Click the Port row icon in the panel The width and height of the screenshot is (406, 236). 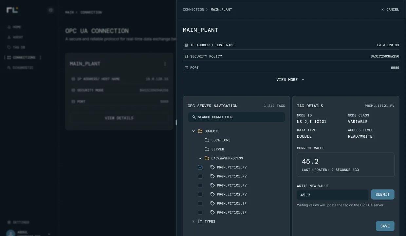(x=186, y=68)
